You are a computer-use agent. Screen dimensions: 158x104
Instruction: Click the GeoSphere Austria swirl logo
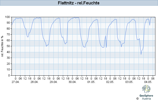pyautogui.click(x=146, y=89)
